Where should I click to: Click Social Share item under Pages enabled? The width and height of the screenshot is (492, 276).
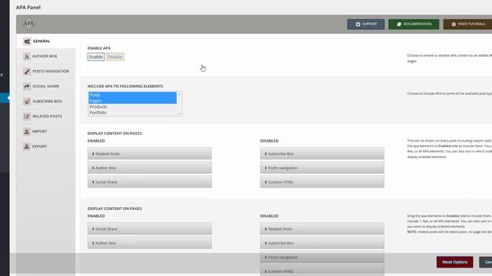150,228
